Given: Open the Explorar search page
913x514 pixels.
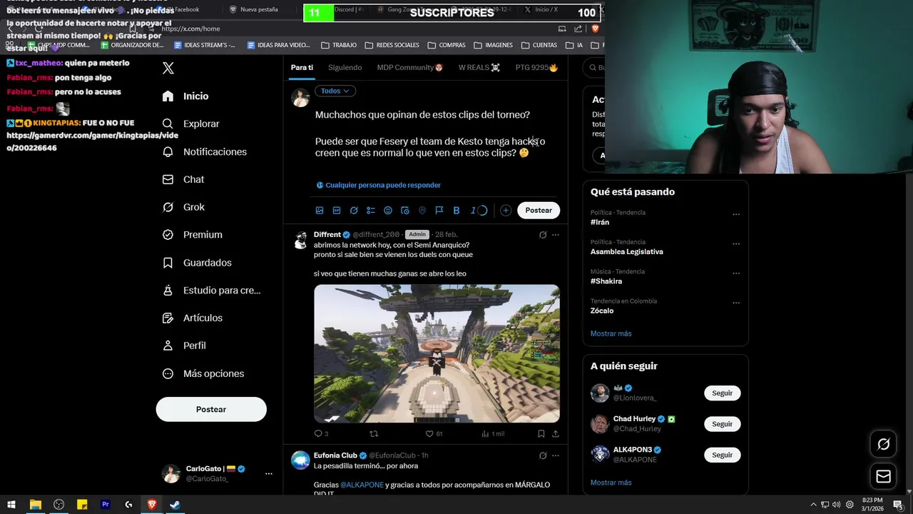Looking at the screenshot, I should pyautogui.click(x=190, y=124).
